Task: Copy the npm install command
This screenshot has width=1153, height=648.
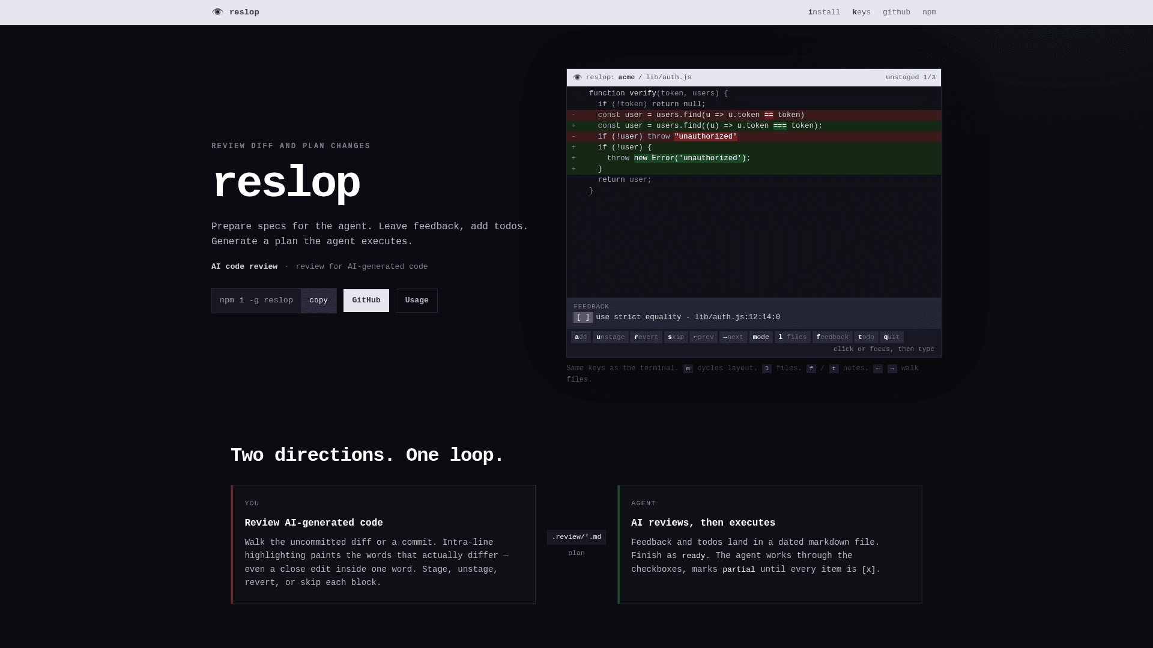Action: [x=319, y=301]
